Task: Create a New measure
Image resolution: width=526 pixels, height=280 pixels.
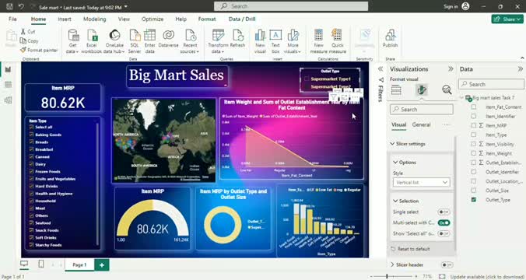Action: (318, 41)
